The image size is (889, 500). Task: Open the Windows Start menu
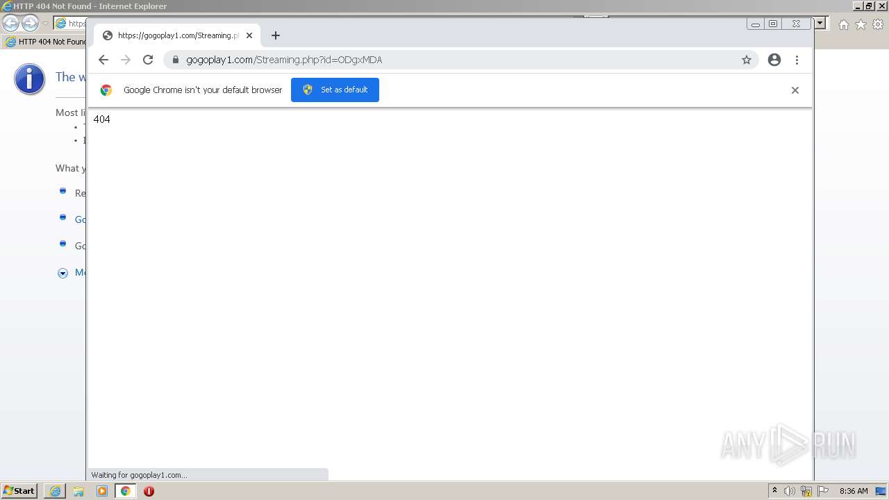tap(19, 491)
